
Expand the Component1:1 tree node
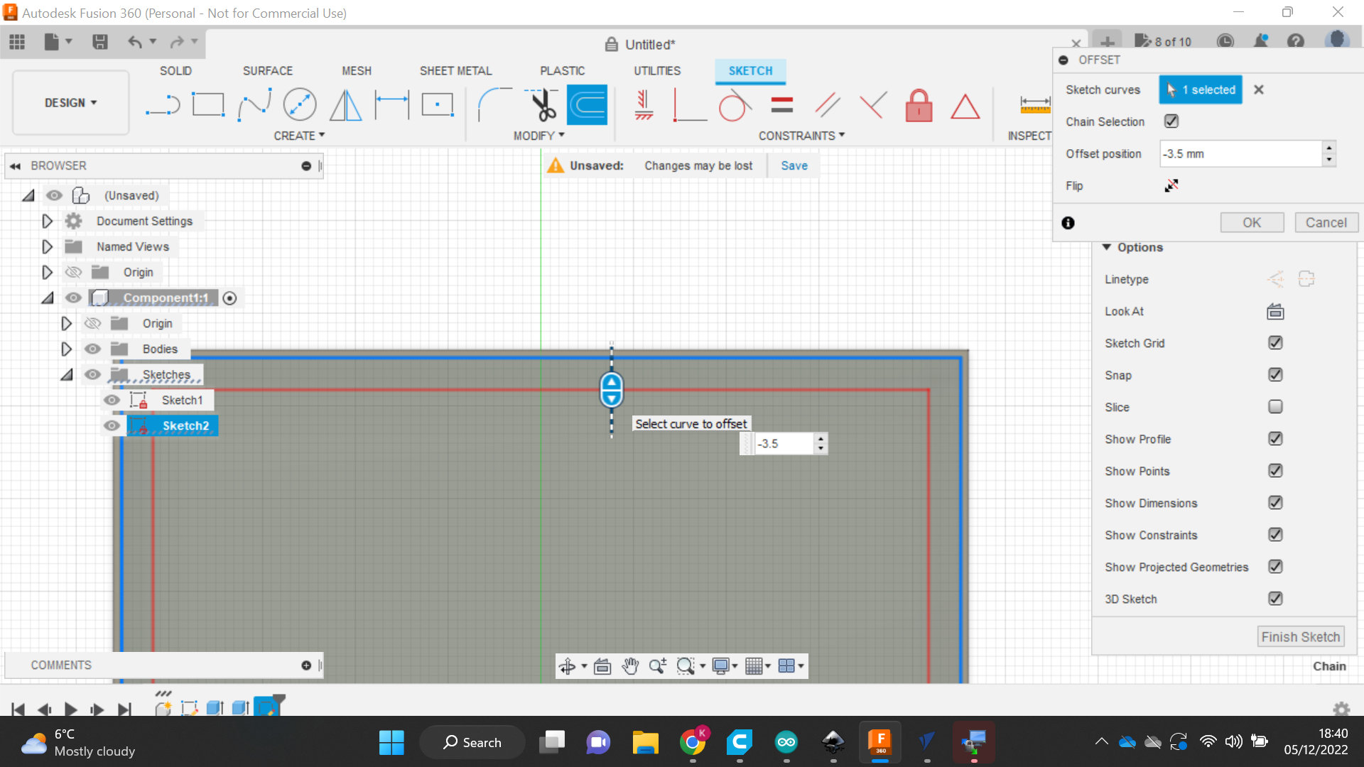[47, 297]
